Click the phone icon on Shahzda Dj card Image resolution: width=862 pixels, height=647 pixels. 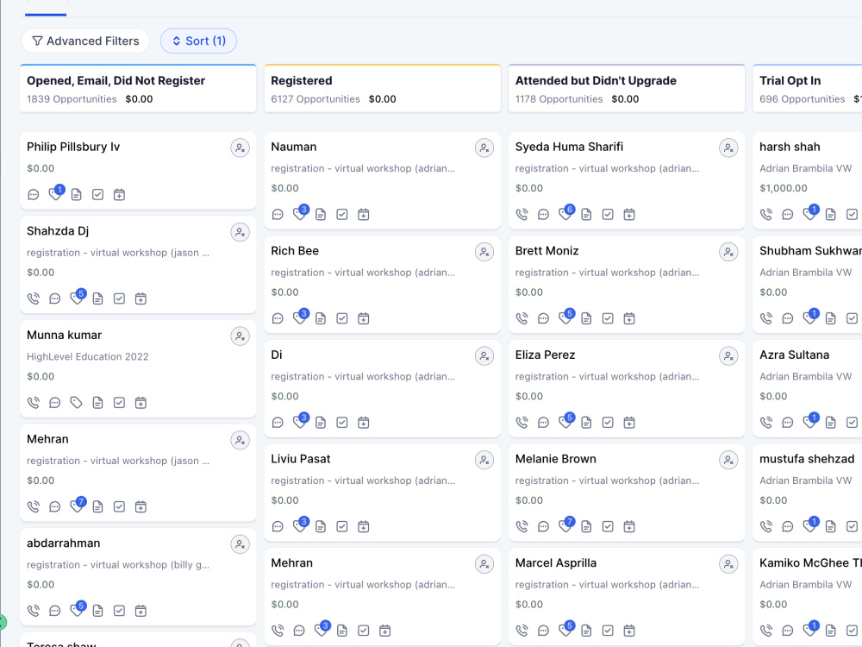coord(34,298)
